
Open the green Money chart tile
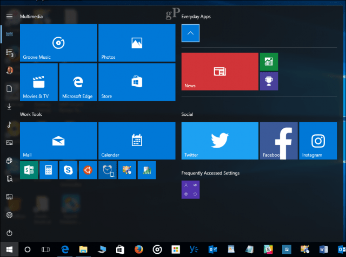[269, 62]
